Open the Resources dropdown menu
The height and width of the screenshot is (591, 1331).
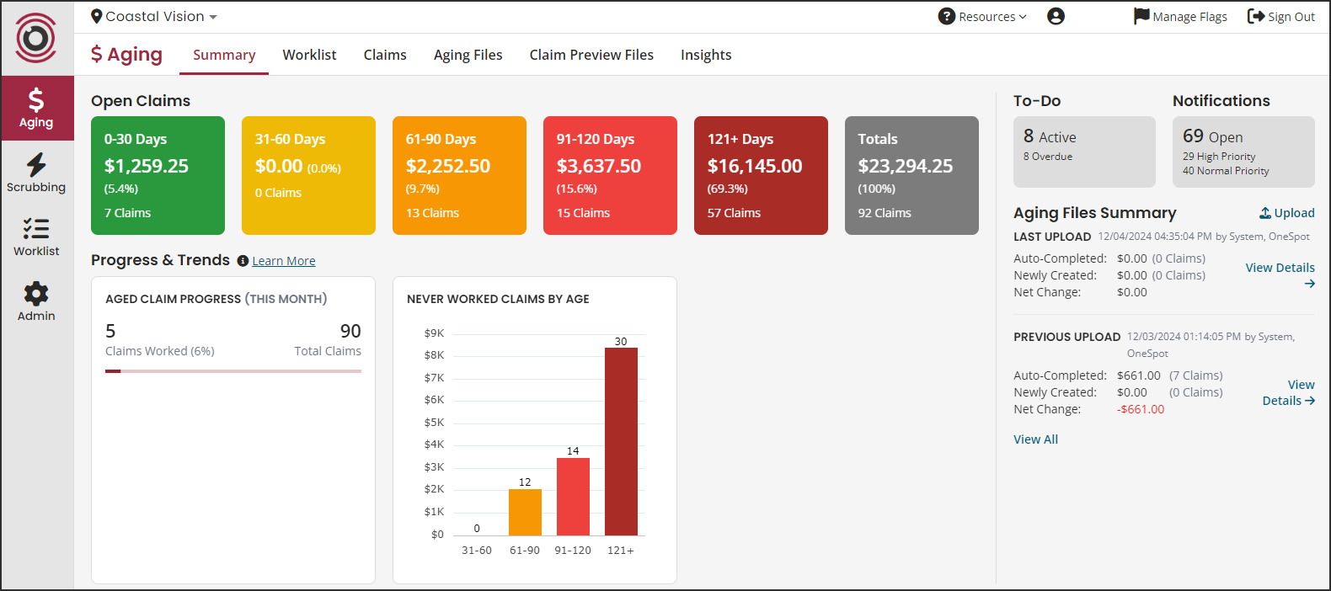pyautogui.click(x=982, y=17)
